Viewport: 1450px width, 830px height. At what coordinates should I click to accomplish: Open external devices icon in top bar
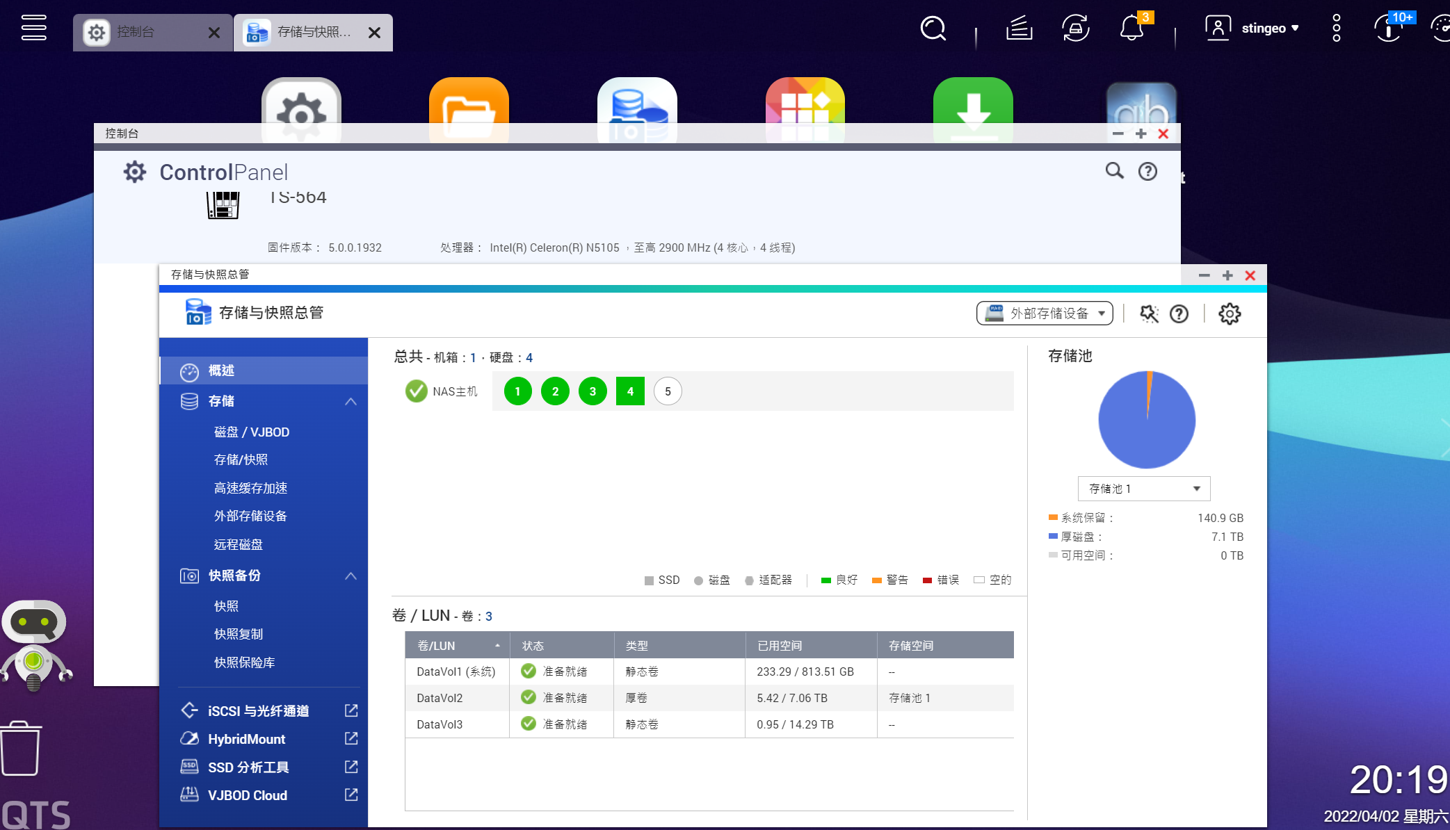coord(1075,29)
